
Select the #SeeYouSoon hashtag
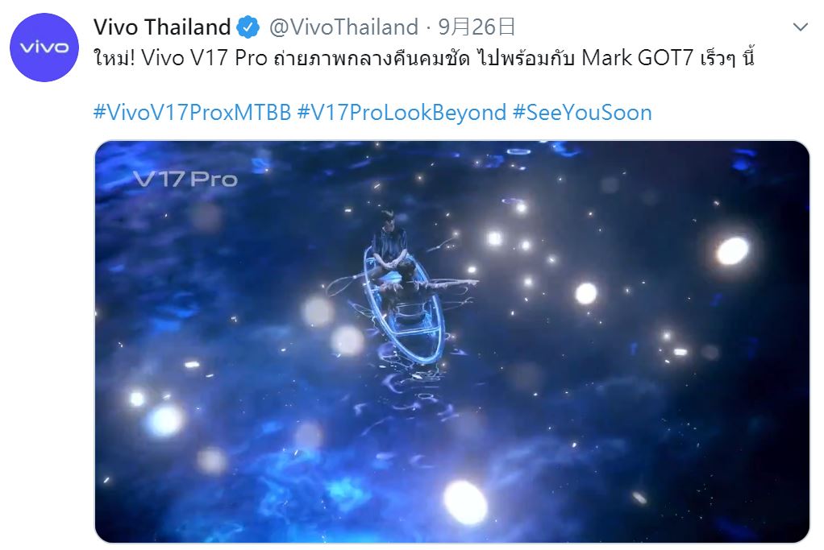point(582,112)
